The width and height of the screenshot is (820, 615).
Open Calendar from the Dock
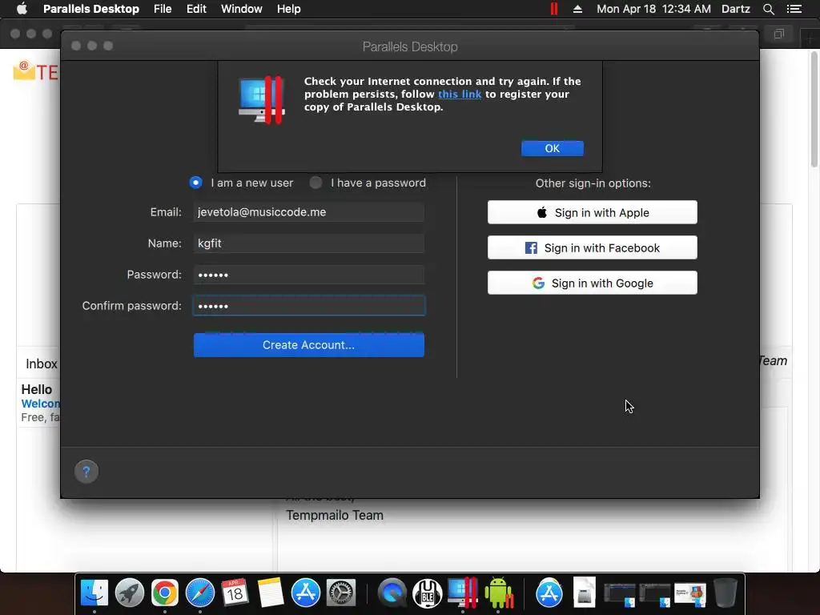click(235, 593)
